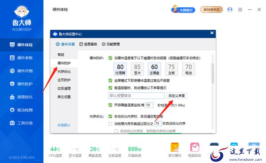Open 硬件评测 sidebar item
The image size is (266, 163).
(22, 71)
